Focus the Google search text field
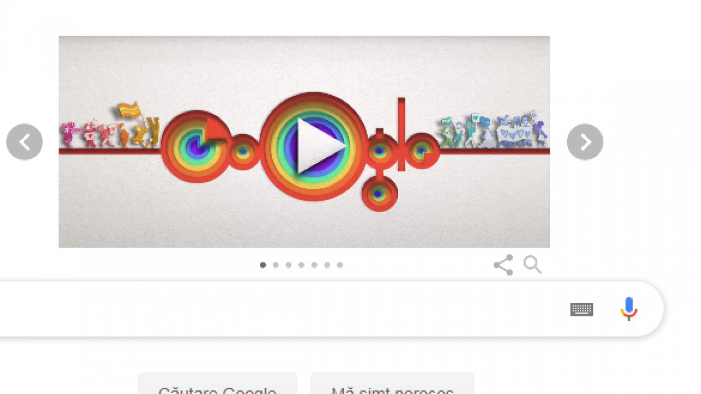The height and width of the screenshot is (394, 701). pyautogui.click(x=280, y=309)
